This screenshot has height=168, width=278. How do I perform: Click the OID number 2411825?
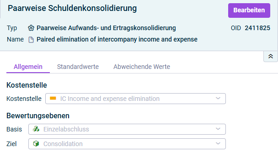tap(257, 28)
